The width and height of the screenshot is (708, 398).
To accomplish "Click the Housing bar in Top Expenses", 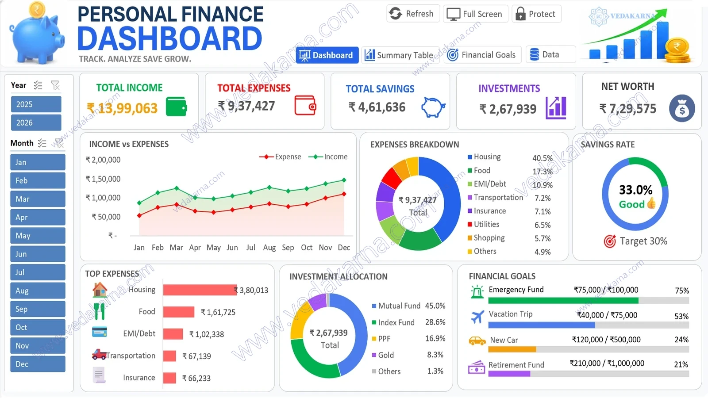I will tap(200, 290).
